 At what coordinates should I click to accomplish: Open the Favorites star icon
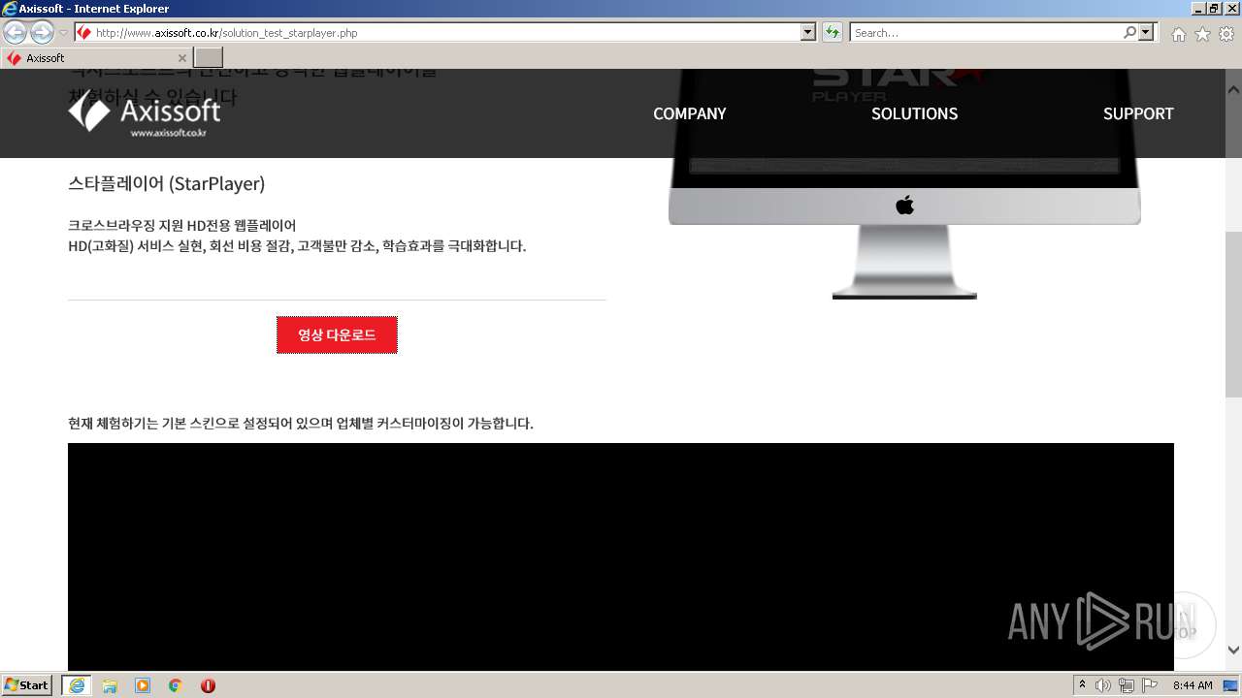pyautogui.click(x=1202, y=34)
